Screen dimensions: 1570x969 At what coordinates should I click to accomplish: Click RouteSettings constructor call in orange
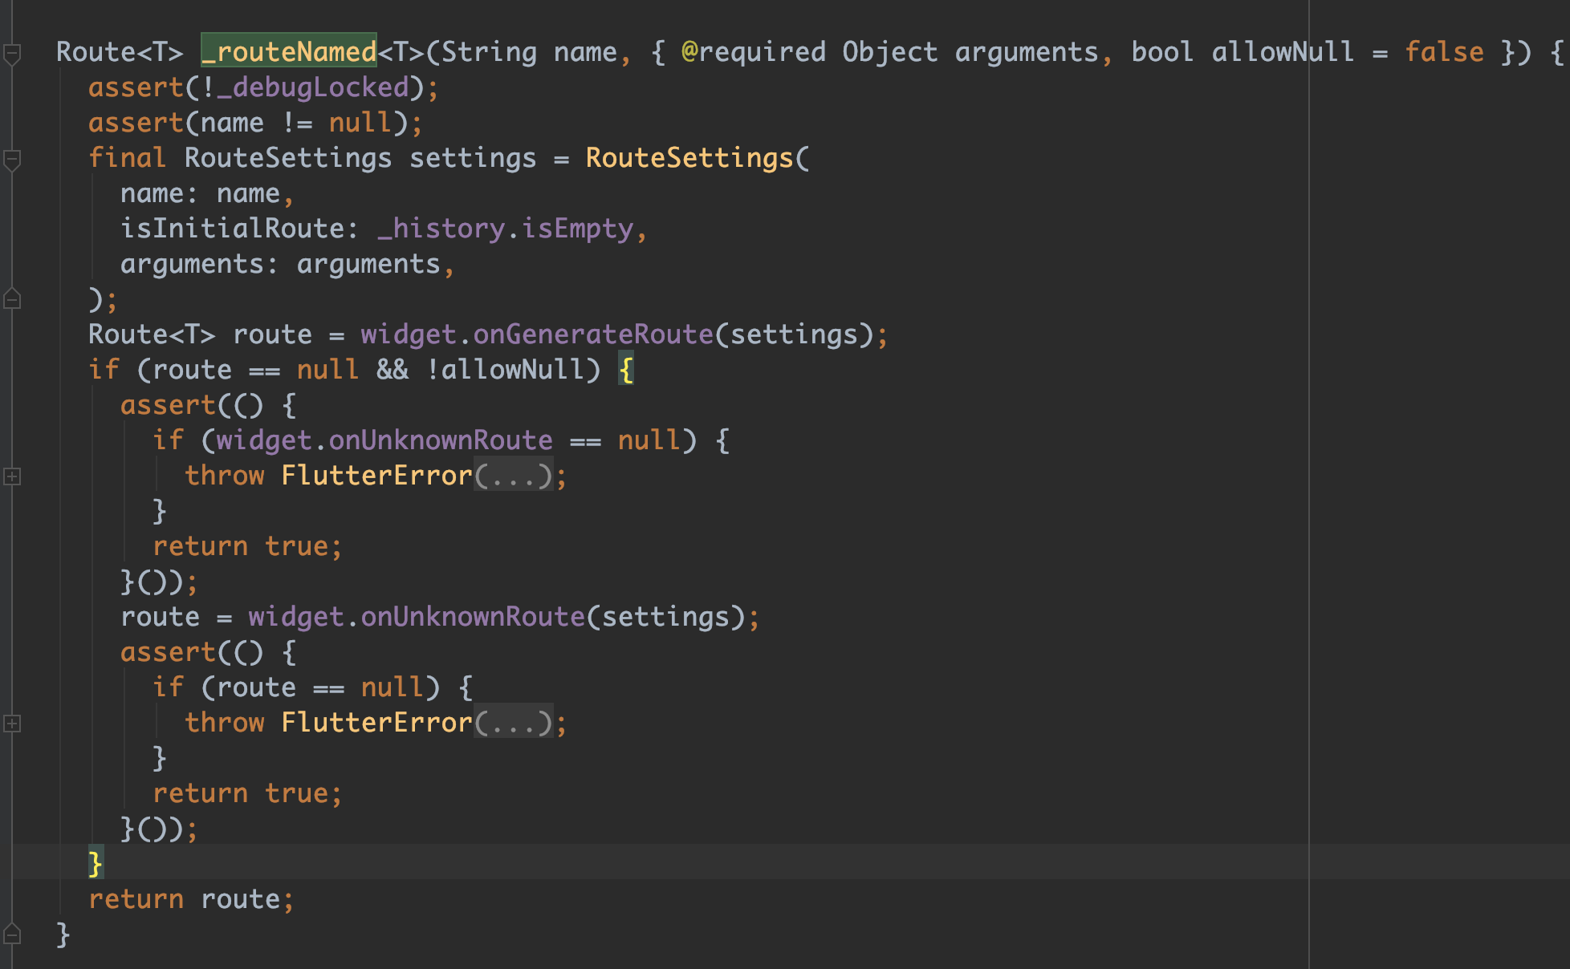(689, 158)
